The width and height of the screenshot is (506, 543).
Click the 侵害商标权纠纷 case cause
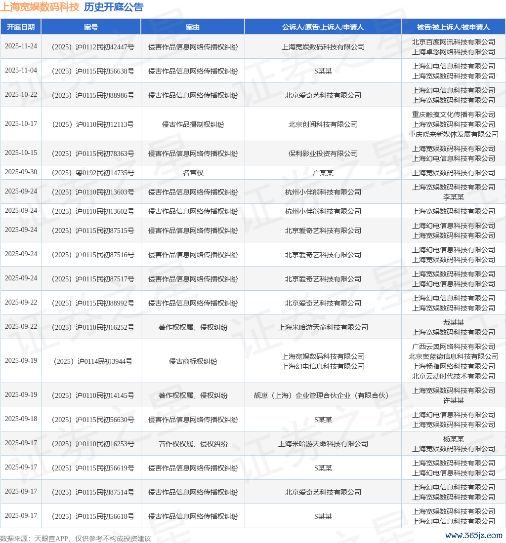(x=193, y=361)
